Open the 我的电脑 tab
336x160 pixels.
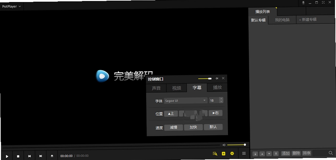tap(282, 20)
